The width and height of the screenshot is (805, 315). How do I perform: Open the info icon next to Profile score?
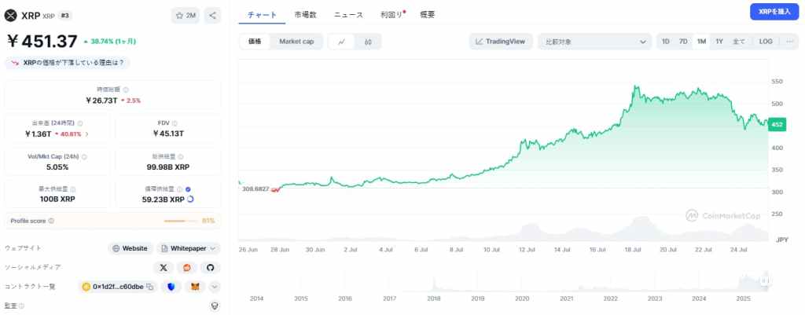pyautogui.click(x=51, y=221)
